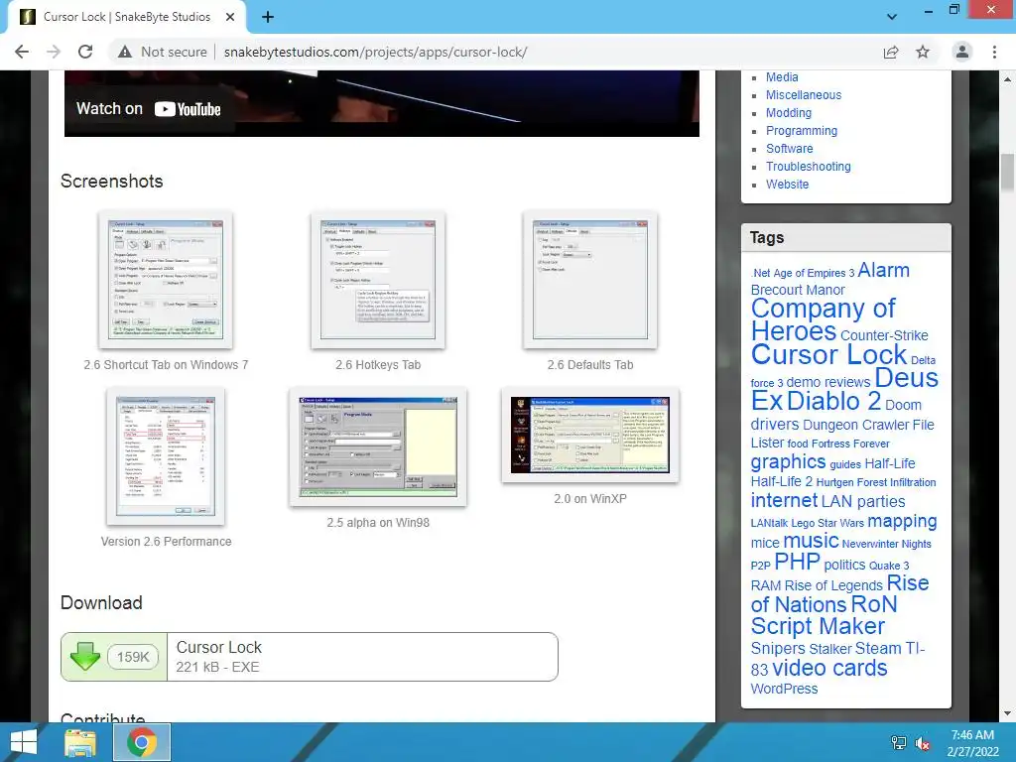Select the mapping tag
This screenshot has height=762, width=1016.
tap(902, 521)
